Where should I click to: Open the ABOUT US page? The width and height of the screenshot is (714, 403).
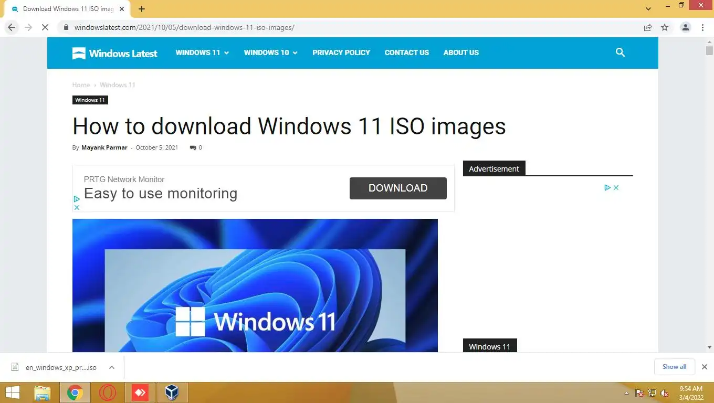461,52
